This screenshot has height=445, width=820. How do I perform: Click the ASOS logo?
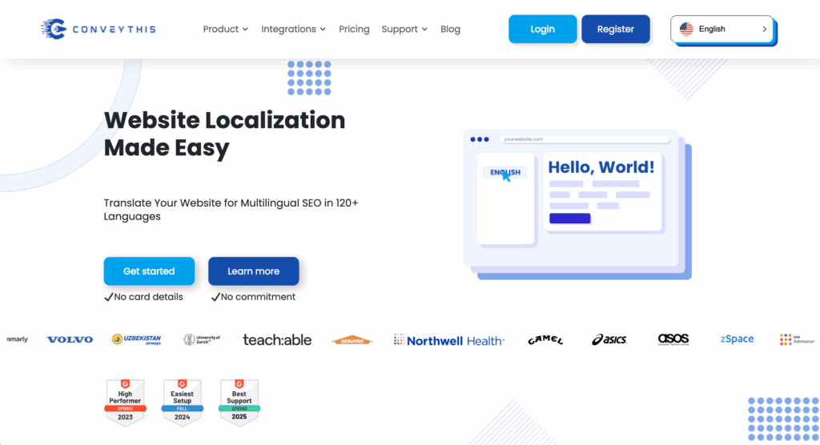click(x=673, y=339)
